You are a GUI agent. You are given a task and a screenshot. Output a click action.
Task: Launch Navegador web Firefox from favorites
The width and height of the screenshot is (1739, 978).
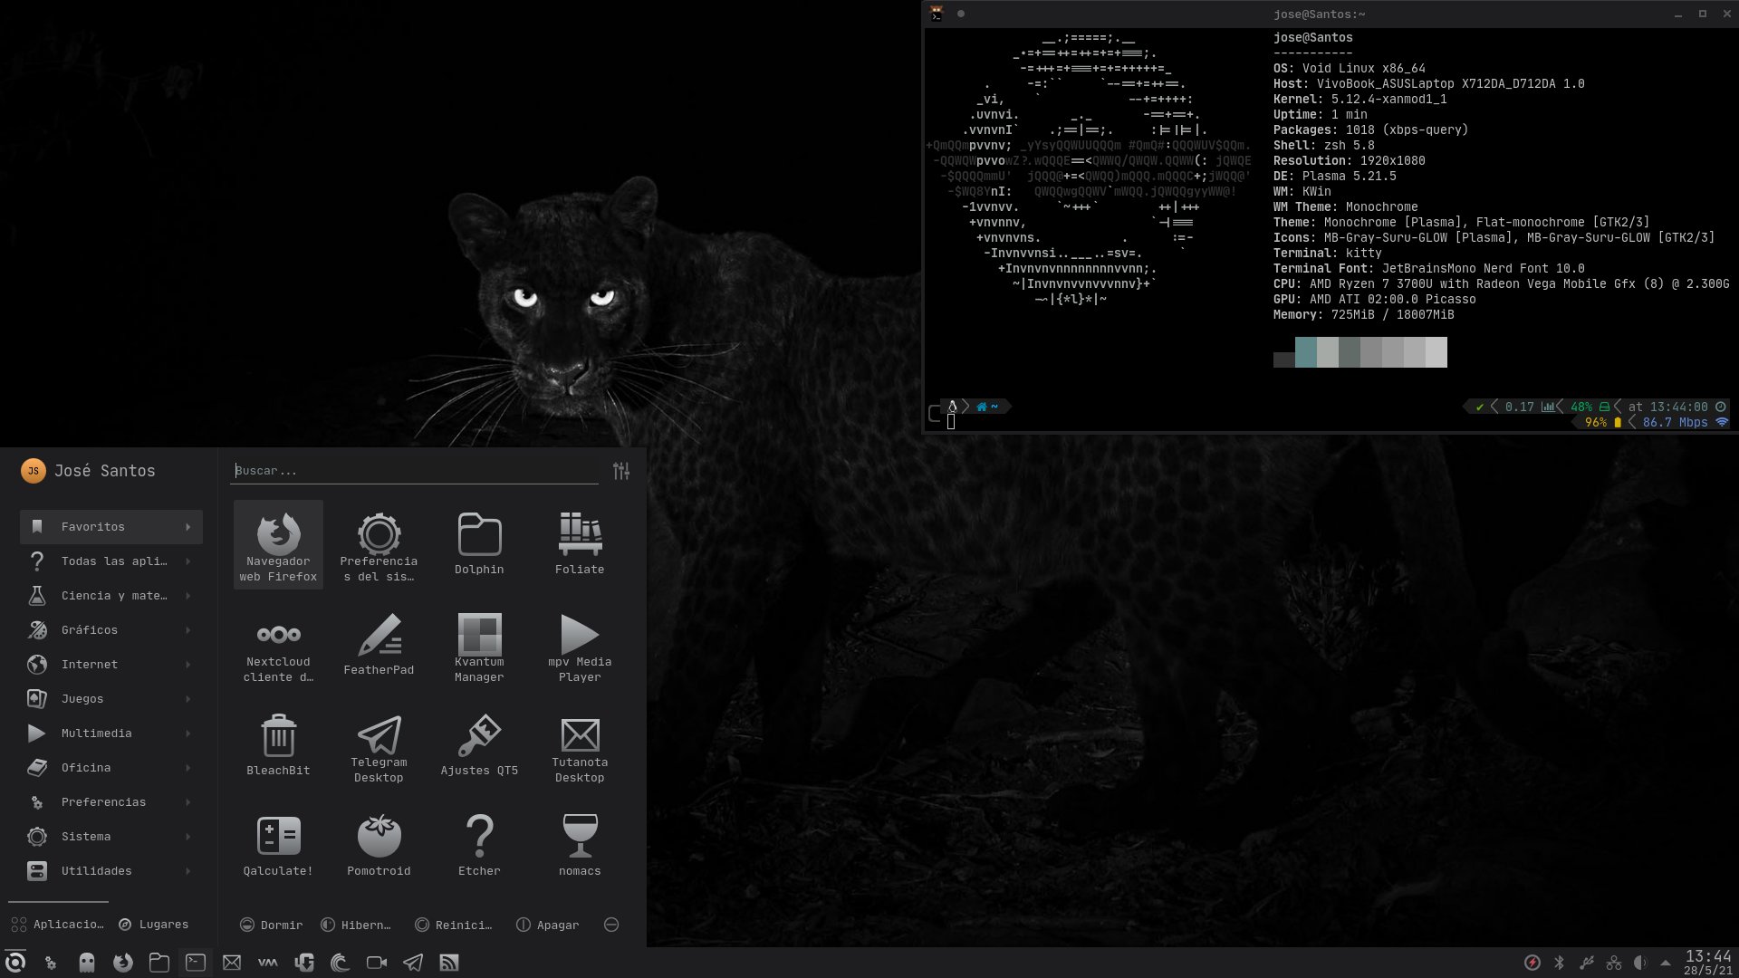pos(278,544)
